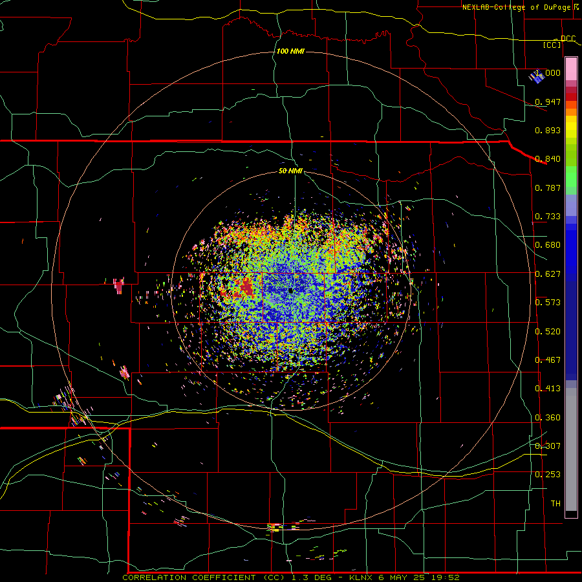The image size is (582, 582).
Task: Click the 0.680 legend value
Action: [548, 245]
